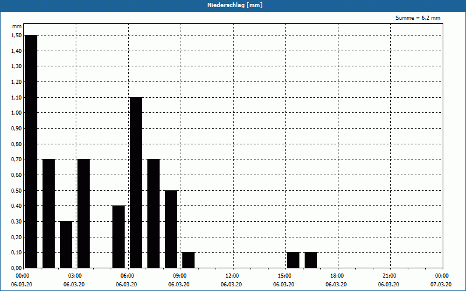Select the 1,50 y-axis label

pos(16,36)
